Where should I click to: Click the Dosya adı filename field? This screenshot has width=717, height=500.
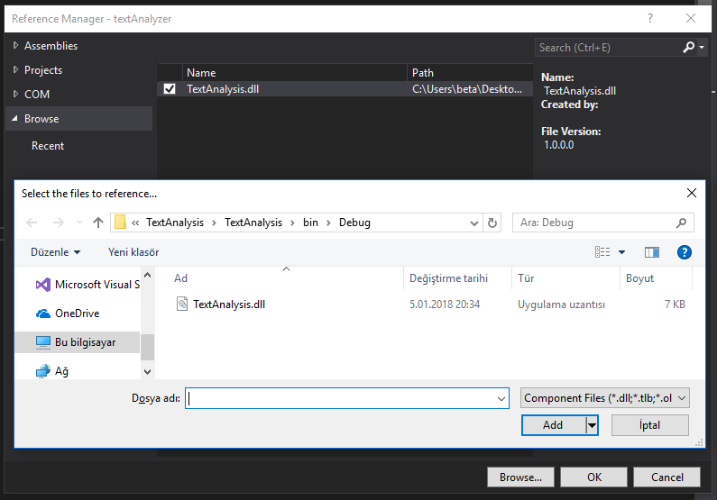coord(347,397)
